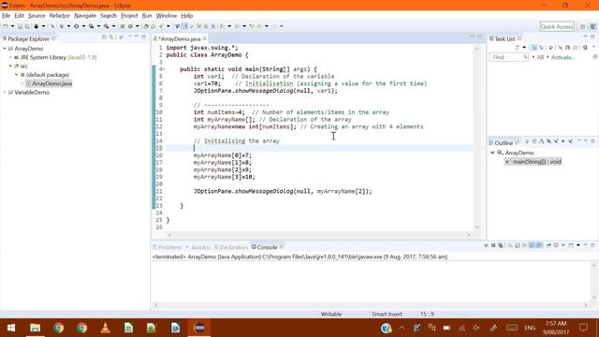Click the New Java Package toolbar icon
The image size is (599, 337).
coord(123,26)
